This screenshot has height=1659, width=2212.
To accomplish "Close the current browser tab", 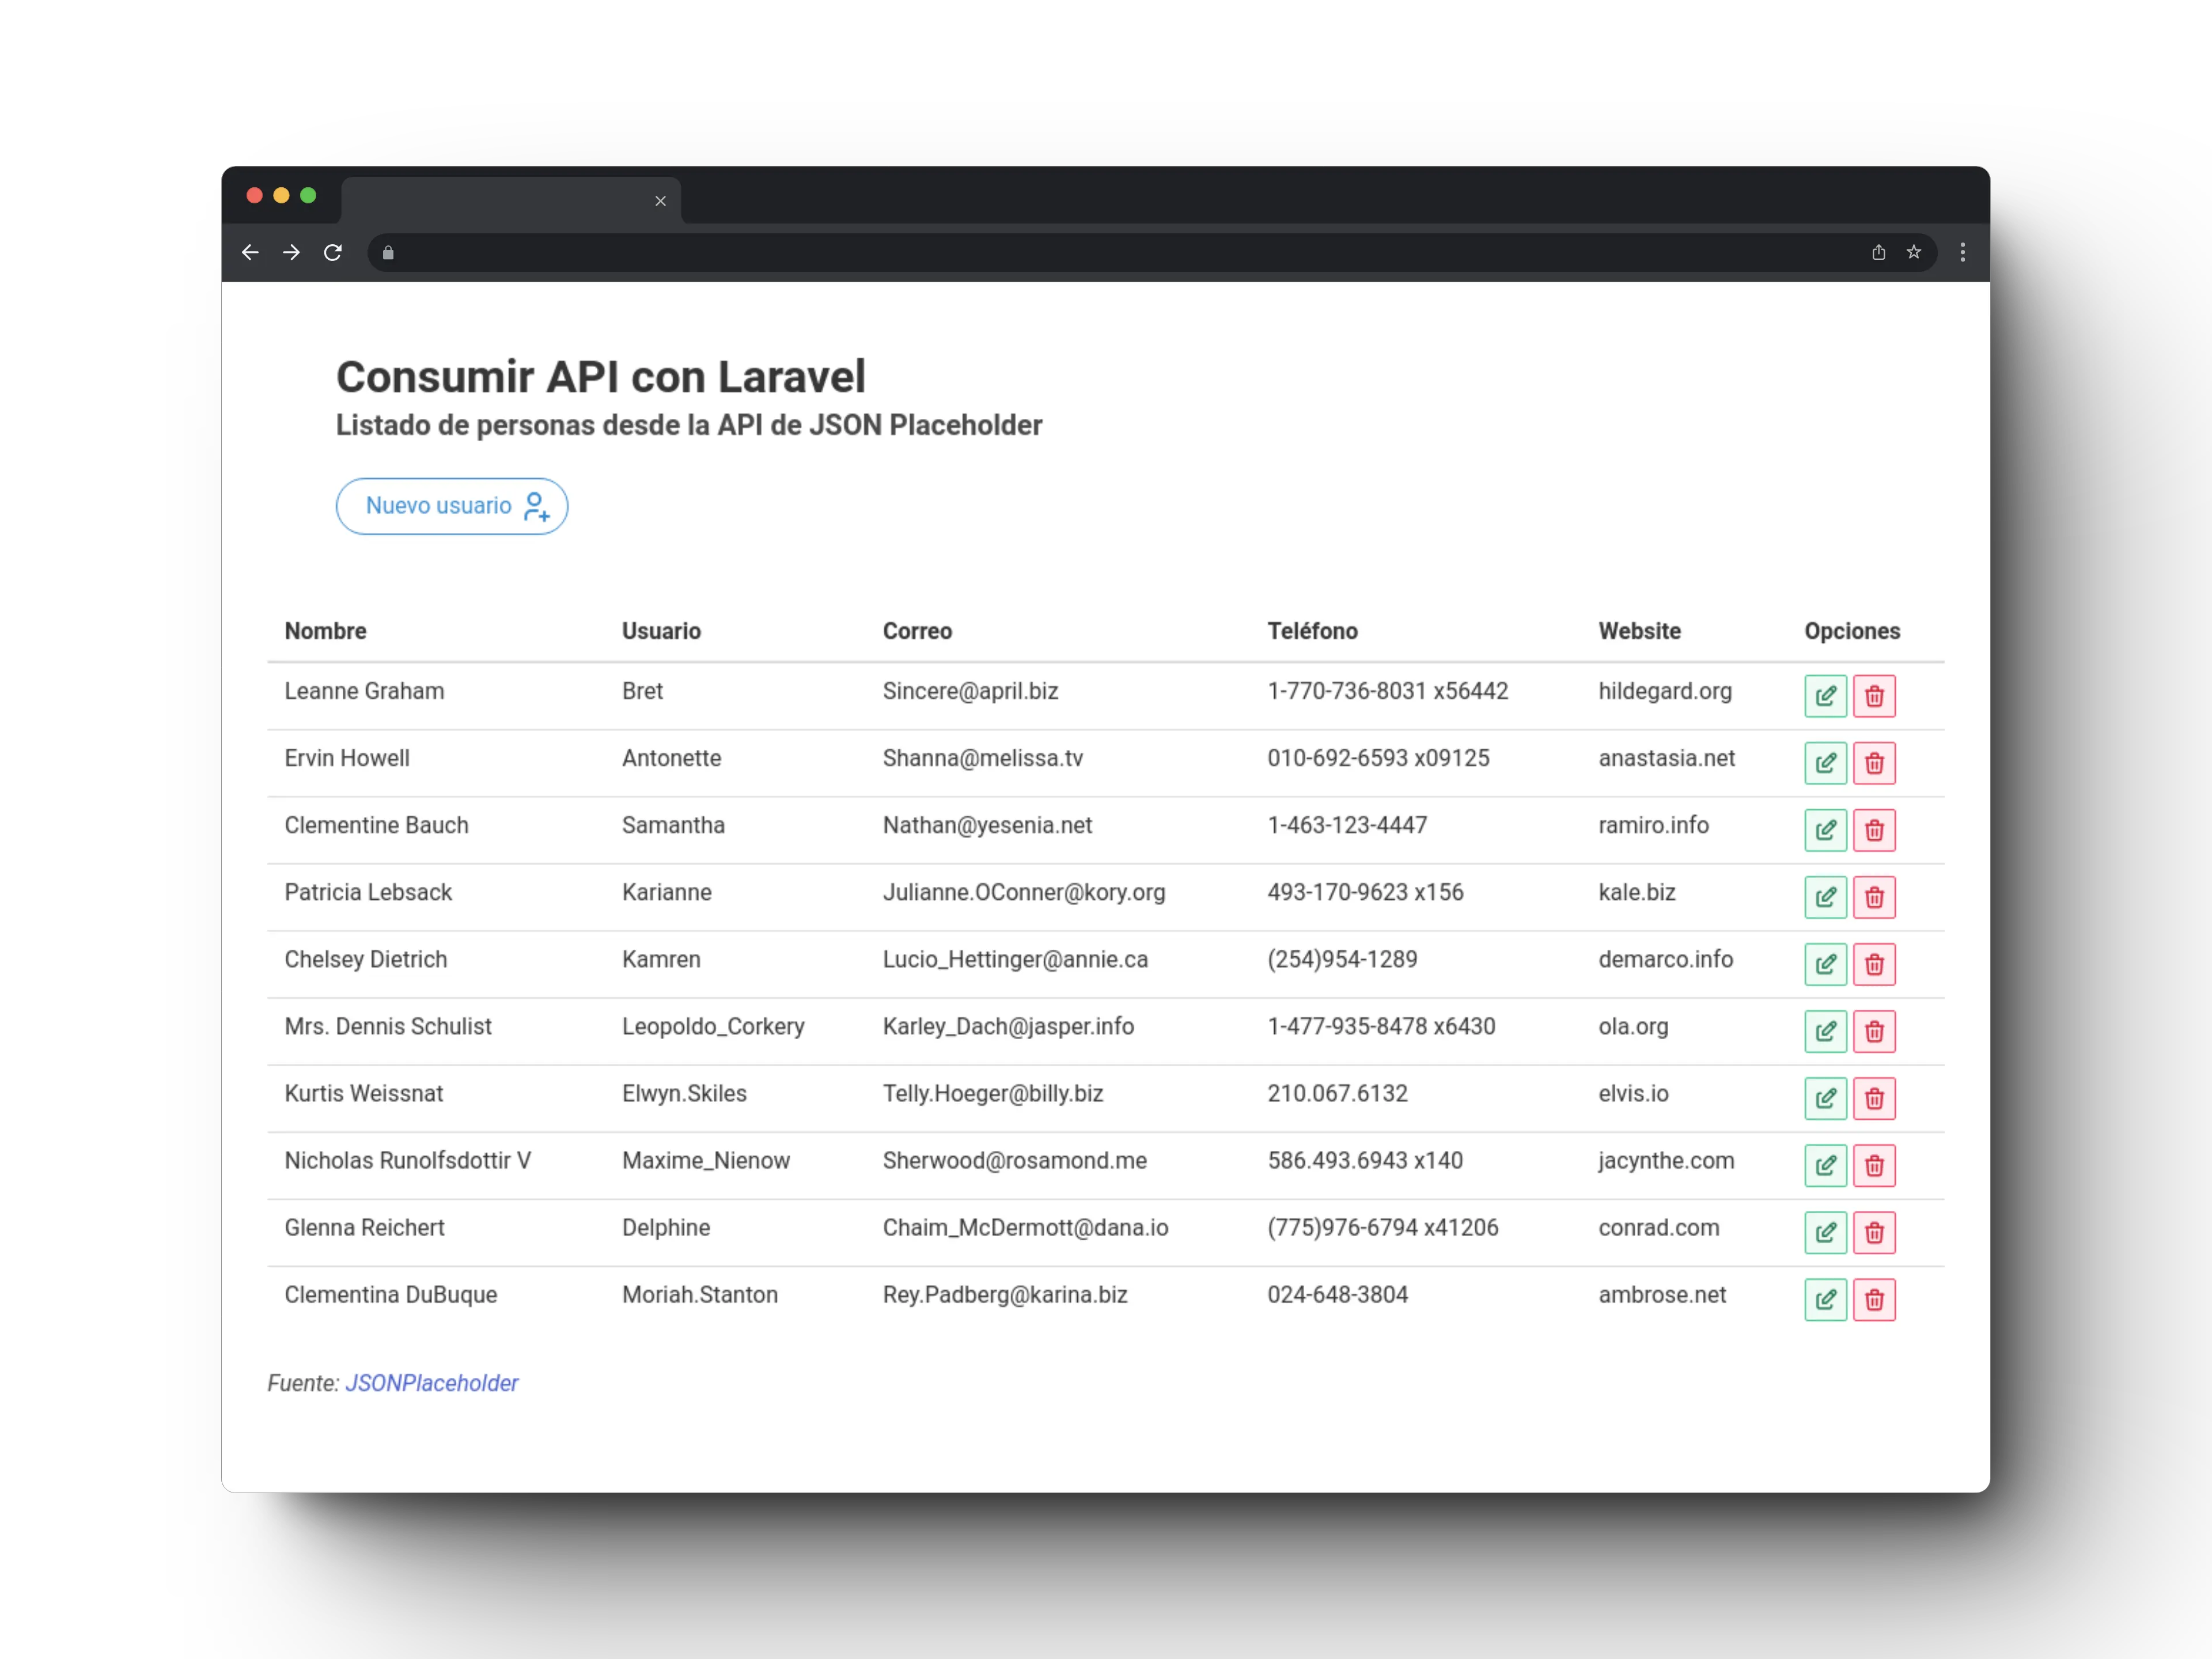I will coord(660,201).
